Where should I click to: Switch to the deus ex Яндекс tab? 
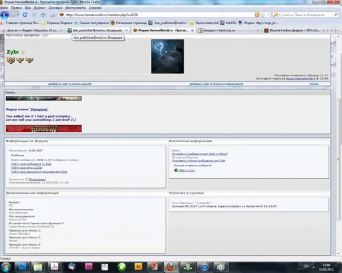coord(32,30)
